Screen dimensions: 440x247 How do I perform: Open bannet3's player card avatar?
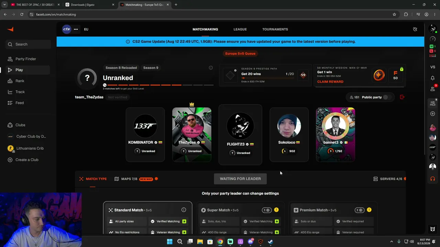[x=335, y=126]
